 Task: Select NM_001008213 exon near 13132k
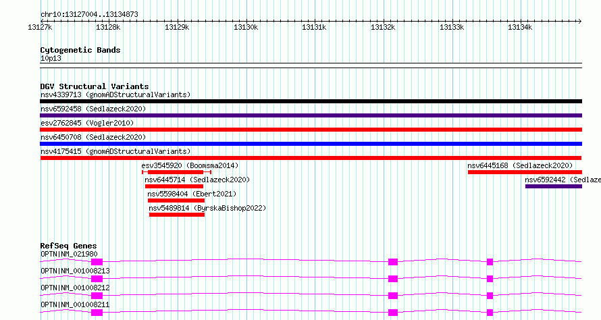pos(393,279)
